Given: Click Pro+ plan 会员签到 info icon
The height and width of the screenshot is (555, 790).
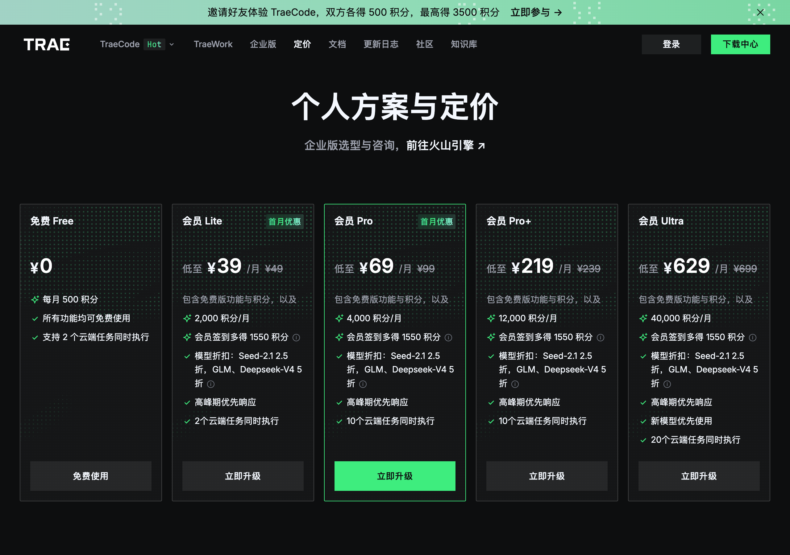Looking at the screenshot, I should [x=601, y=338].
